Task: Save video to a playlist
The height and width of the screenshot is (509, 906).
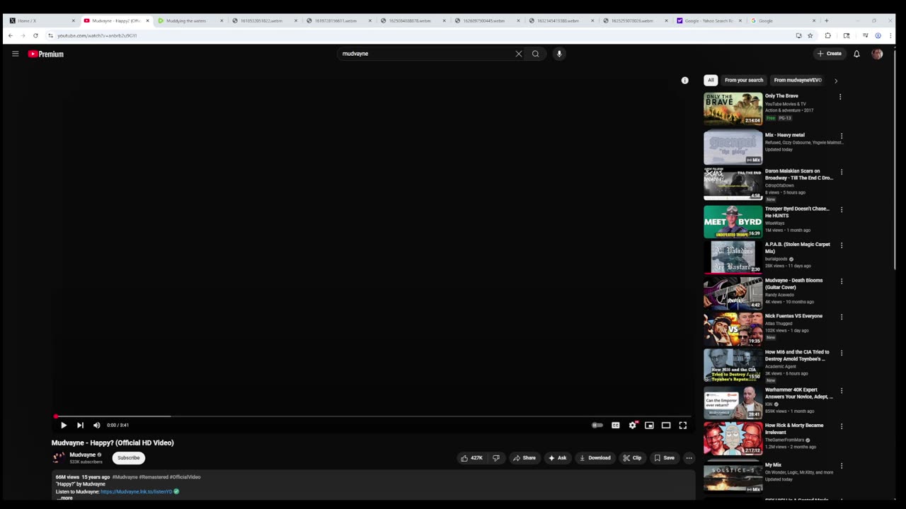Action: click(x=664, y=458)
